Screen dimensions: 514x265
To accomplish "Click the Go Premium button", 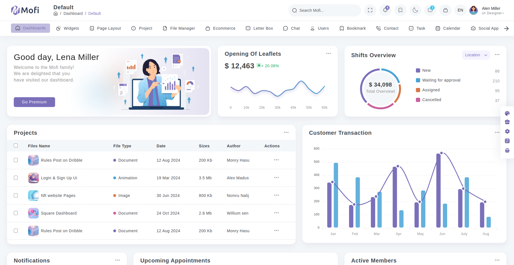I will pos(34,102).
